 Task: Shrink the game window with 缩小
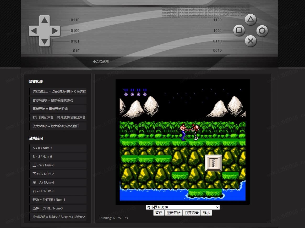tap(206, 213)
